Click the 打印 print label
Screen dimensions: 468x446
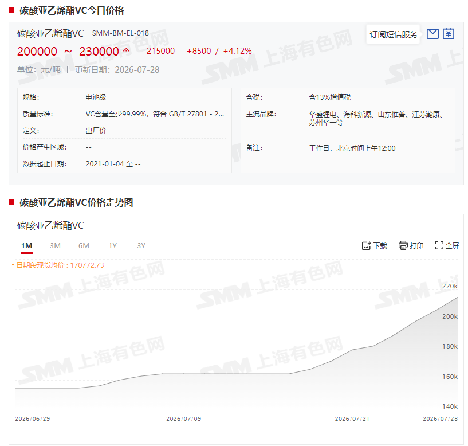tap(416, 246)
